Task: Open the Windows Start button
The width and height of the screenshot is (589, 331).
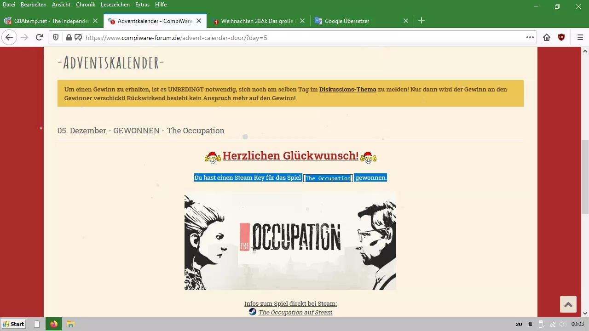Action: tap(13, 324)
